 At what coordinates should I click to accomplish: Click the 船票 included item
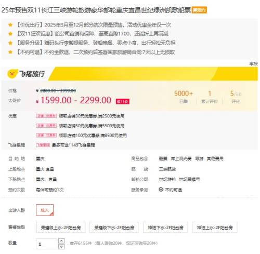[163, 158]
